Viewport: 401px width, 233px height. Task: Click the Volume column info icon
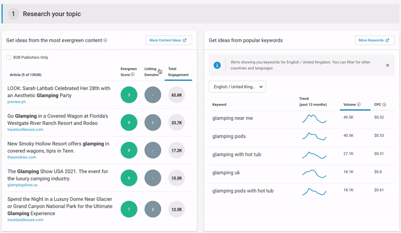pyautogui.click(x=359, y=104)
